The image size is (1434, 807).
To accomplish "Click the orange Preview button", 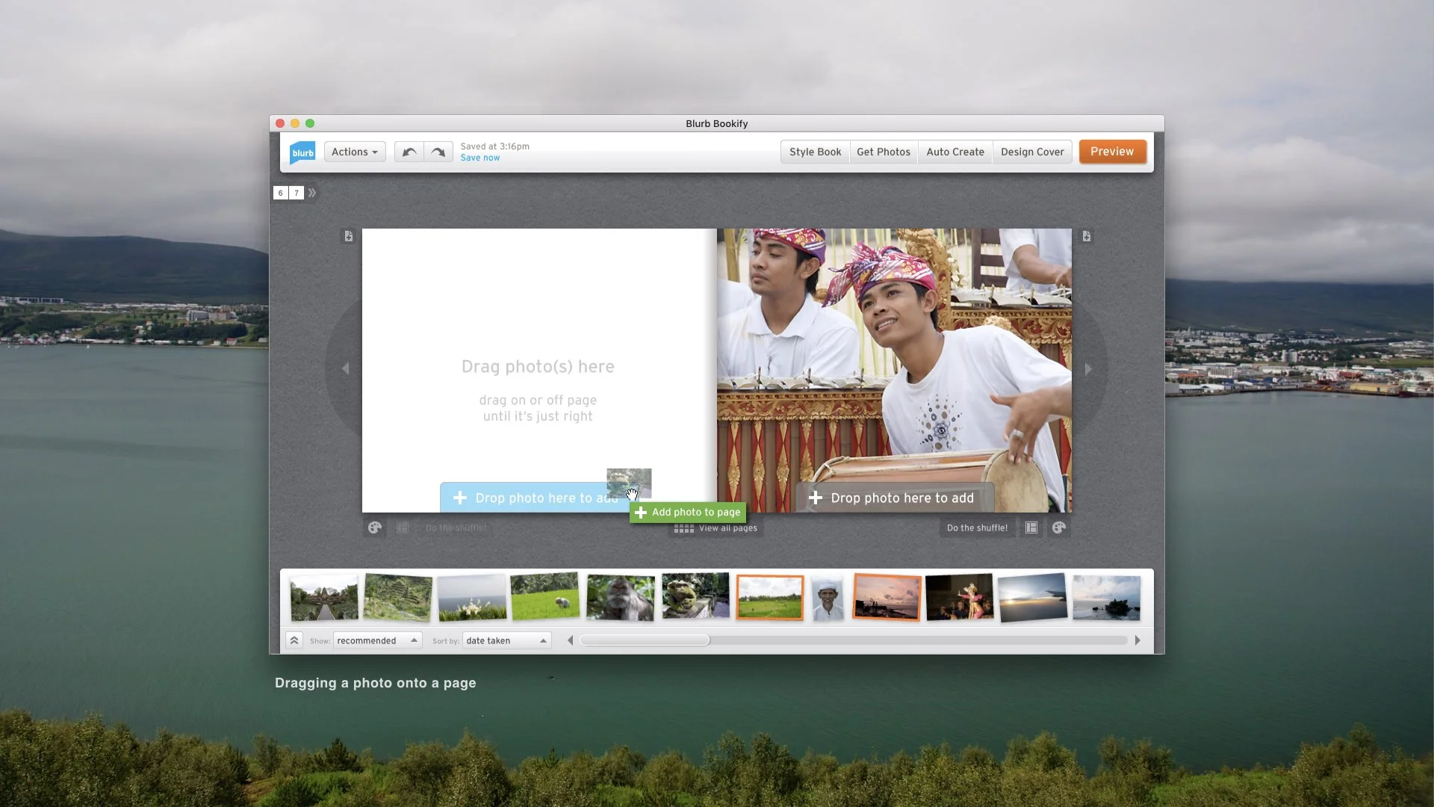I will tap(1112, 152).
